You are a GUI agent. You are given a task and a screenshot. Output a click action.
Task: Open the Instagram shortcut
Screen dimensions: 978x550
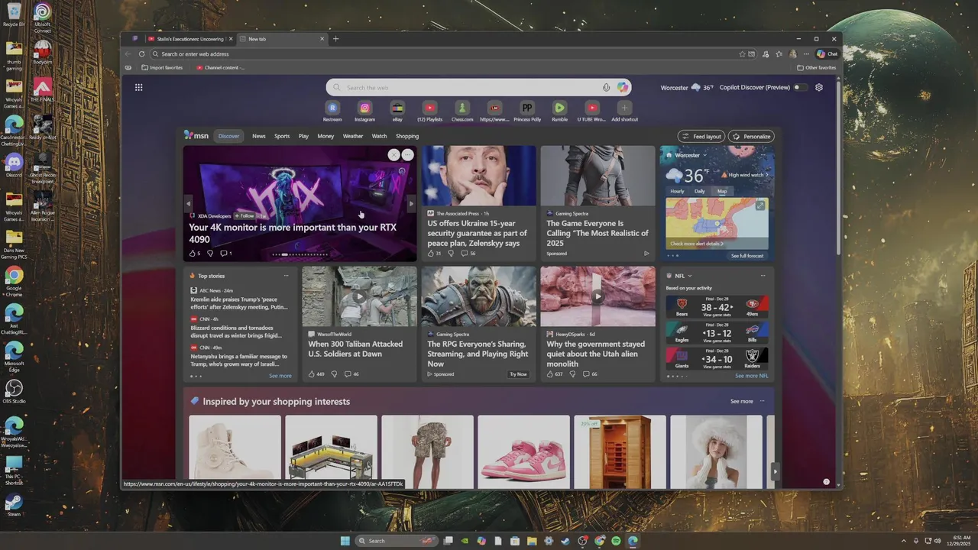[x=365, y=111]
